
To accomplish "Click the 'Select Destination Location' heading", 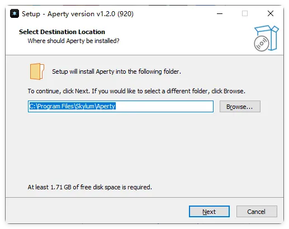I will pyautogui.click(x=62, y=32).
